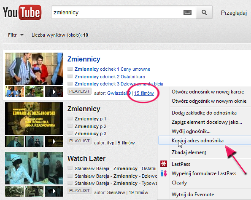Open large thumbnail with Edward Jędrzejkowski credits
251x200 pixels.
tap(34, 119)
